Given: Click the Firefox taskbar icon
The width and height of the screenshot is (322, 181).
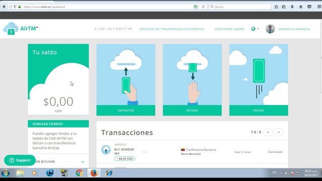Looking at the screenshot, I should (94, 173).
